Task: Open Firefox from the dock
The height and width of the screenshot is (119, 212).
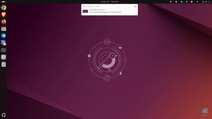Action: [4, 21]
